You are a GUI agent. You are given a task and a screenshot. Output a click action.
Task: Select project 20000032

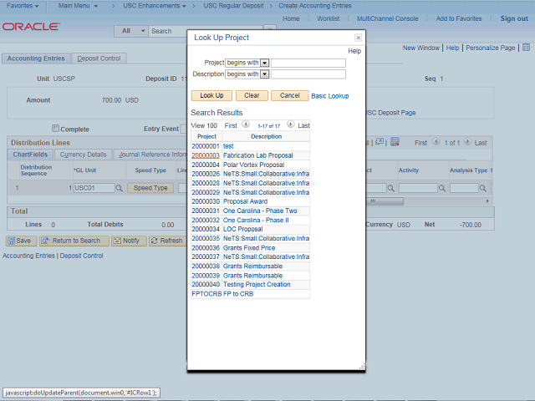(206, 221)
